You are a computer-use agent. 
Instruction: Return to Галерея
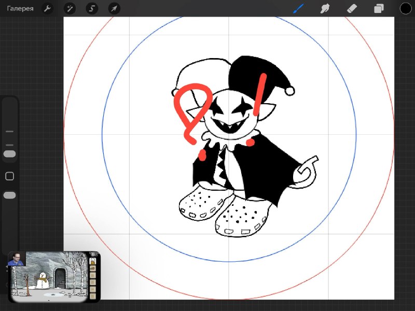click(20, 8)
